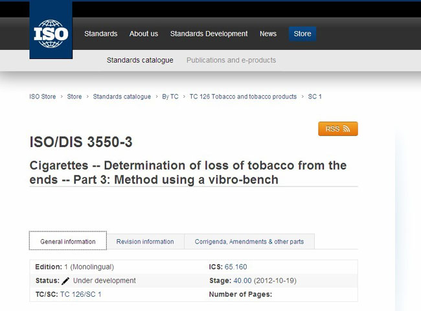Screen dimensions: 421x311
Task: Open Corrigenda, Amendments & other parts tab
Action: point(249,242)
